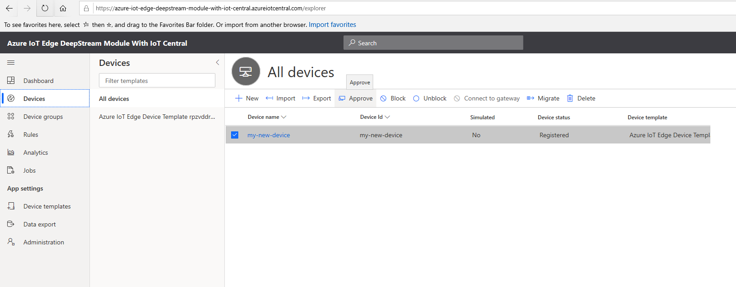Image resolution: width=736 pixels, height=287 pixels.
Task: Go to Rules in the sidebar
Action: click(x=45, y=135)
